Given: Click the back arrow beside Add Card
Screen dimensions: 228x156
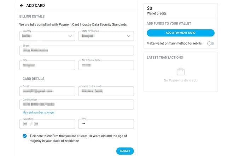Looking at the screenshot, I should click(x=22, y=6).
